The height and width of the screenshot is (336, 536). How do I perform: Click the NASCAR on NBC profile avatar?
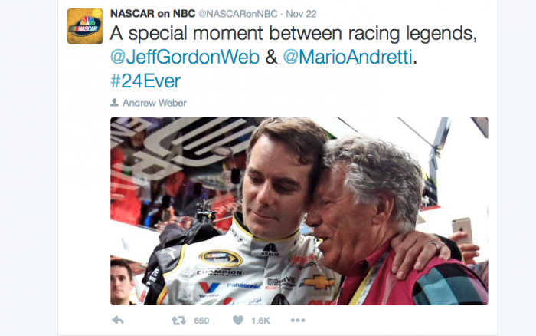click(85, 26)
